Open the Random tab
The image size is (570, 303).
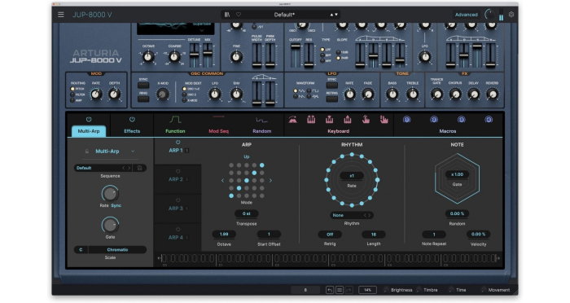261,131
